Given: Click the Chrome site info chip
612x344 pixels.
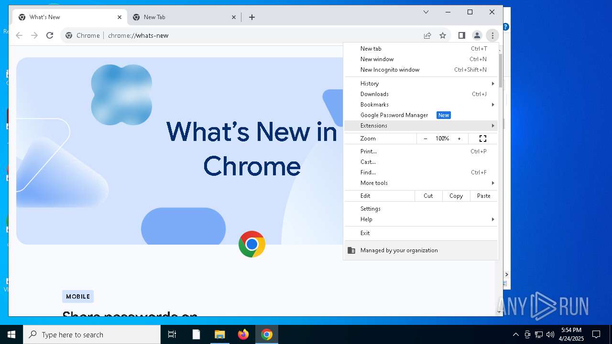Looking at the screenshot, I should point(83,35).
